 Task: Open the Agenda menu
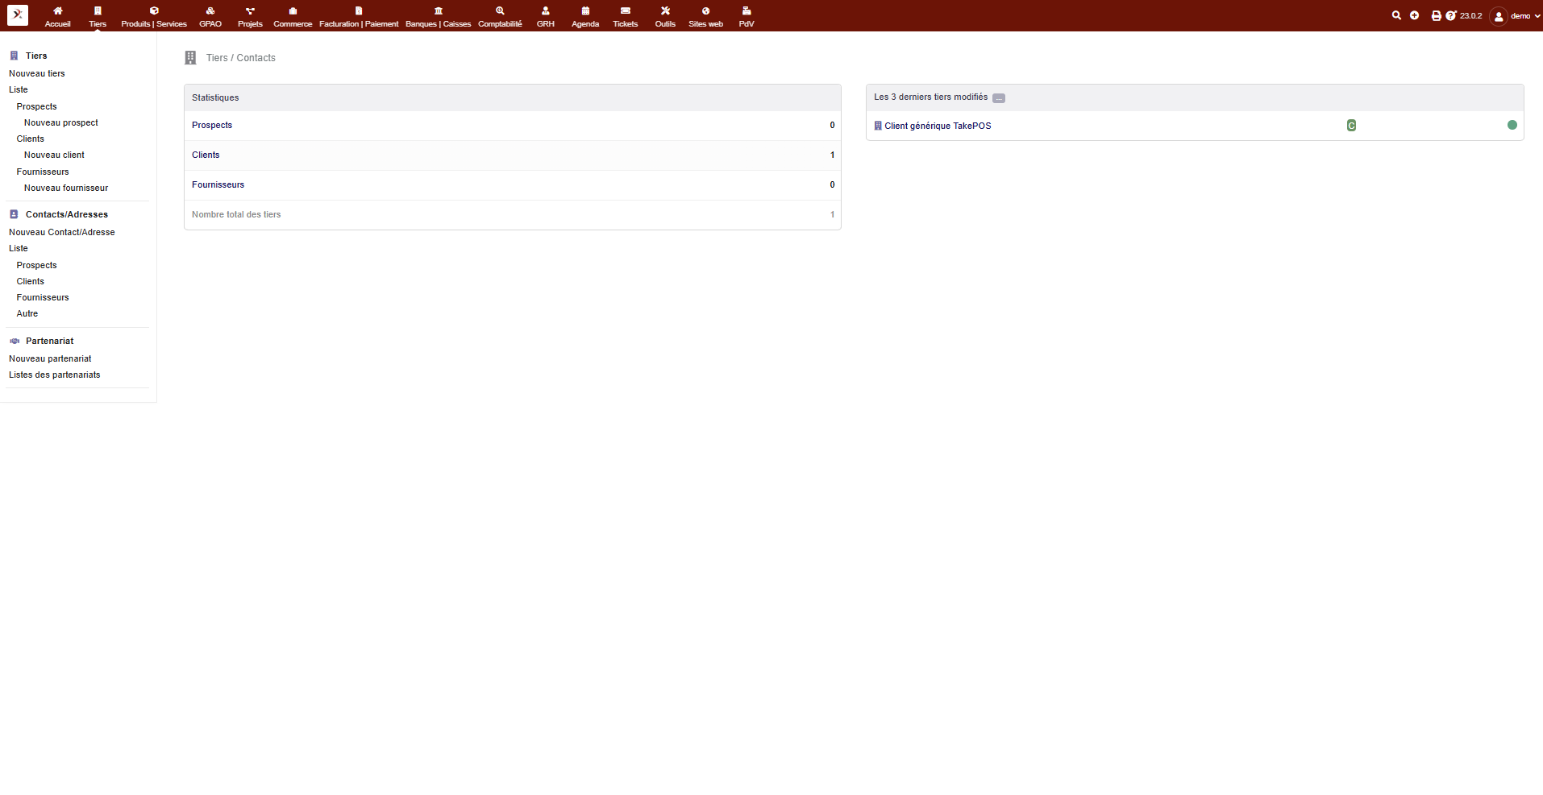click(585, 16)
